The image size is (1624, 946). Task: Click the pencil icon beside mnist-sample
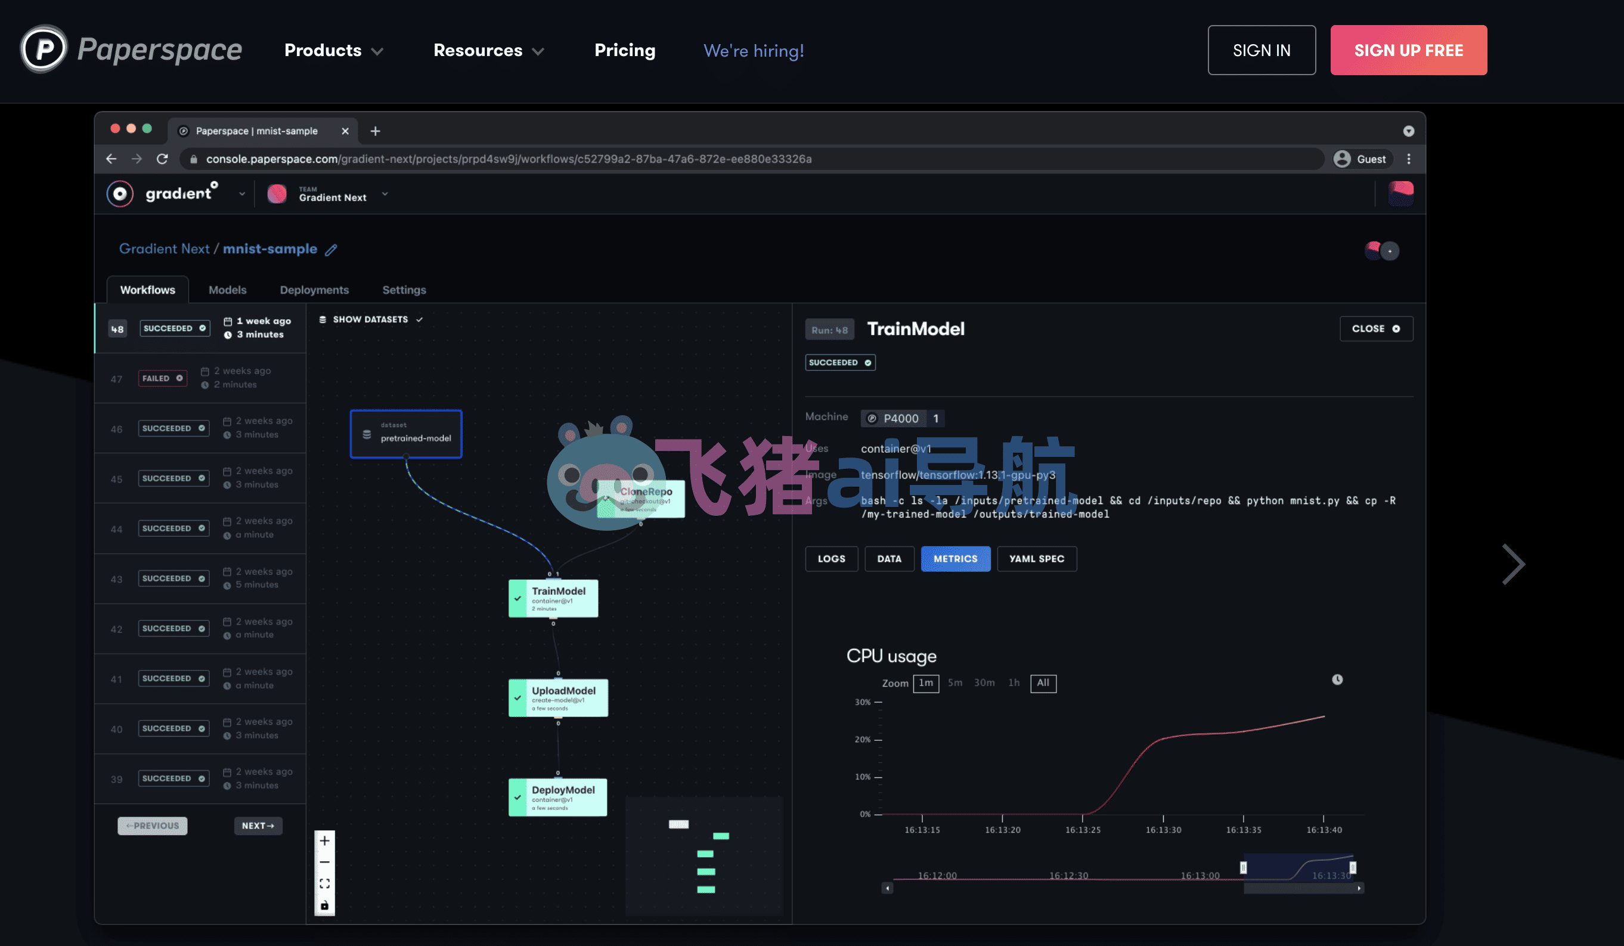pos(331,250)
